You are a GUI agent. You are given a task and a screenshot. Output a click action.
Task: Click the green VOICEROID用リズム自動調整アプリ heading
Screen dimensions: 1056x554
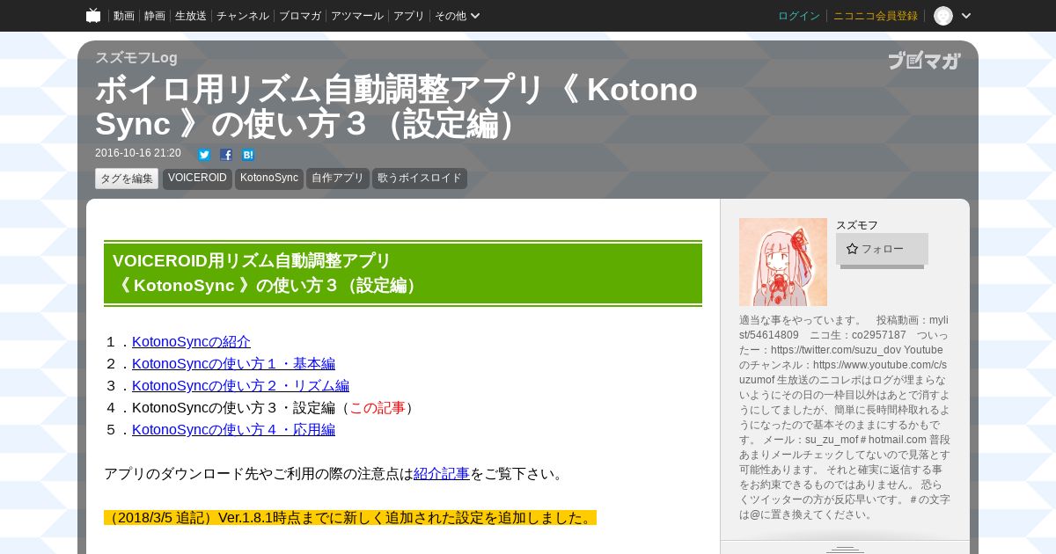(x=403, y=273)
